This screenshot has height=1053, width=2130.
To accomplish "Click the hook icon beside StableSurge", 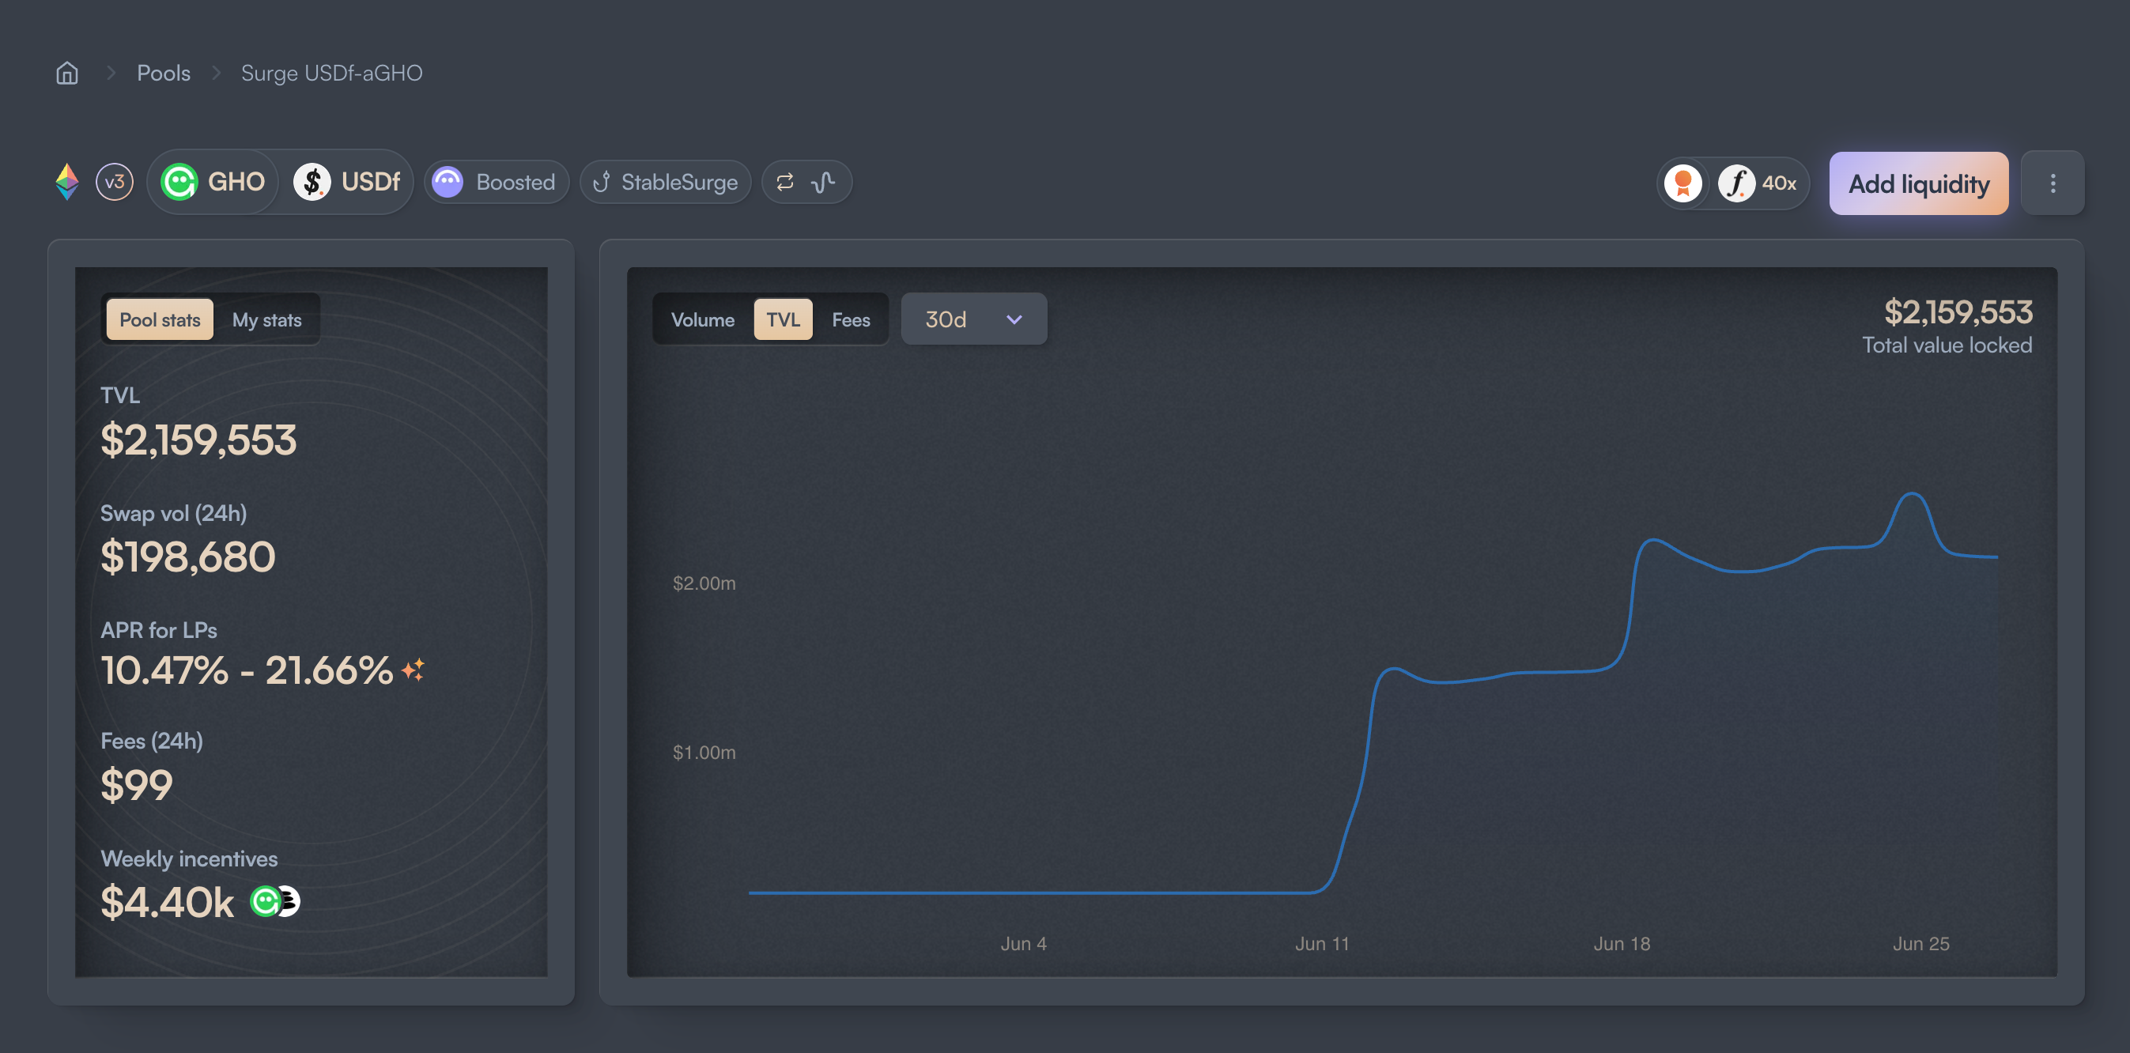I will click(602, 182).
